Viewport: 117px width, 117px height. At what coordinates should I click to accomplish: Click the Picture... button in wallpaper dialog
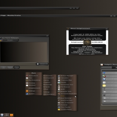[9, 40]
